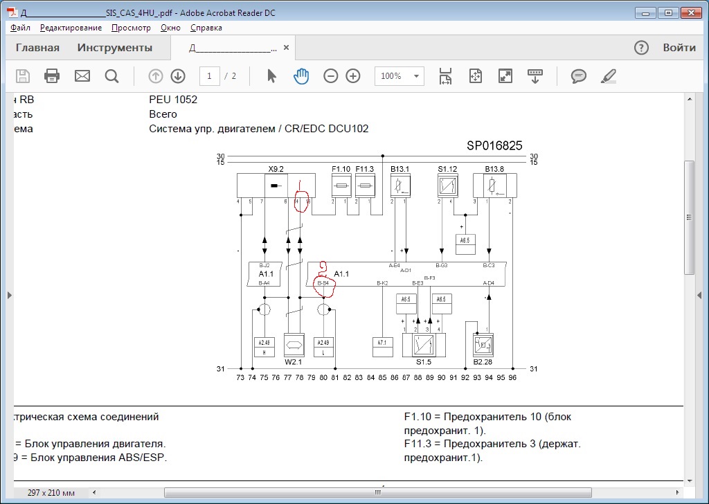Viewport: 709px width, 504px height.
Task: Open the Окно menu
Action: coord(170,28)
